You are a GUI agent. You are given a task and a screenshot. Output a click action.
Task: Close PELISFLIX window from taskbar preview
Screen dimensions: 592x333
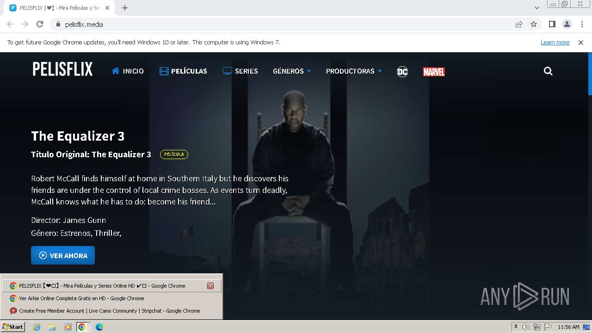tap(210, 286)
